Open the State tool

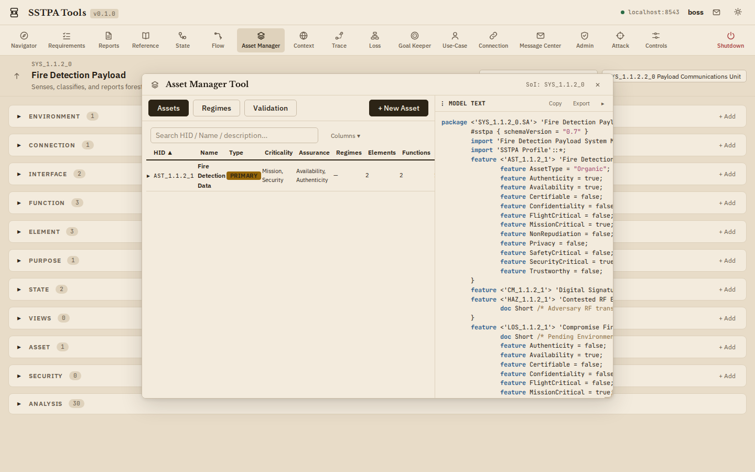(x=182, y=40)
